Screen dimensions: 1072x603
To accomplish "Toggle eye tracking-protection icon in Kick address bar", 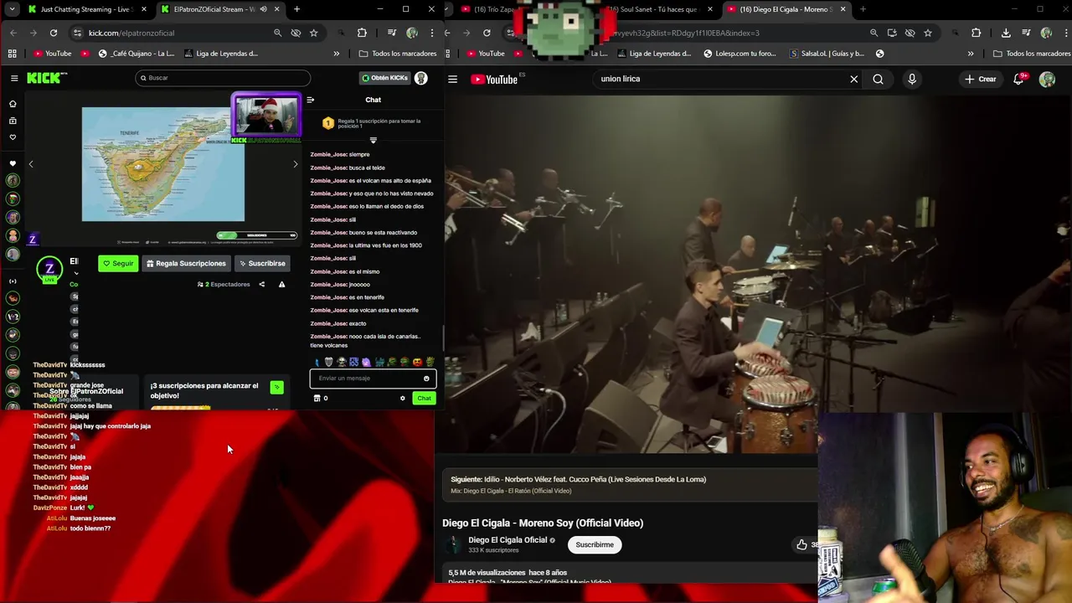I will click(x=296, y=33).
